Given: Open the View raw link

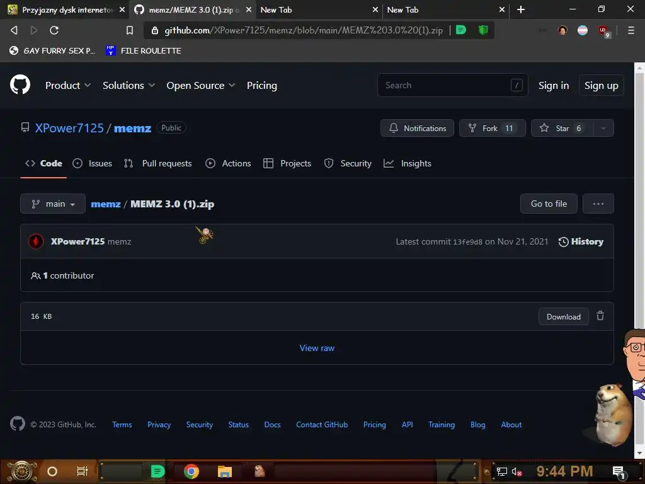Looking at the screenshot, I should pos(317,348).
